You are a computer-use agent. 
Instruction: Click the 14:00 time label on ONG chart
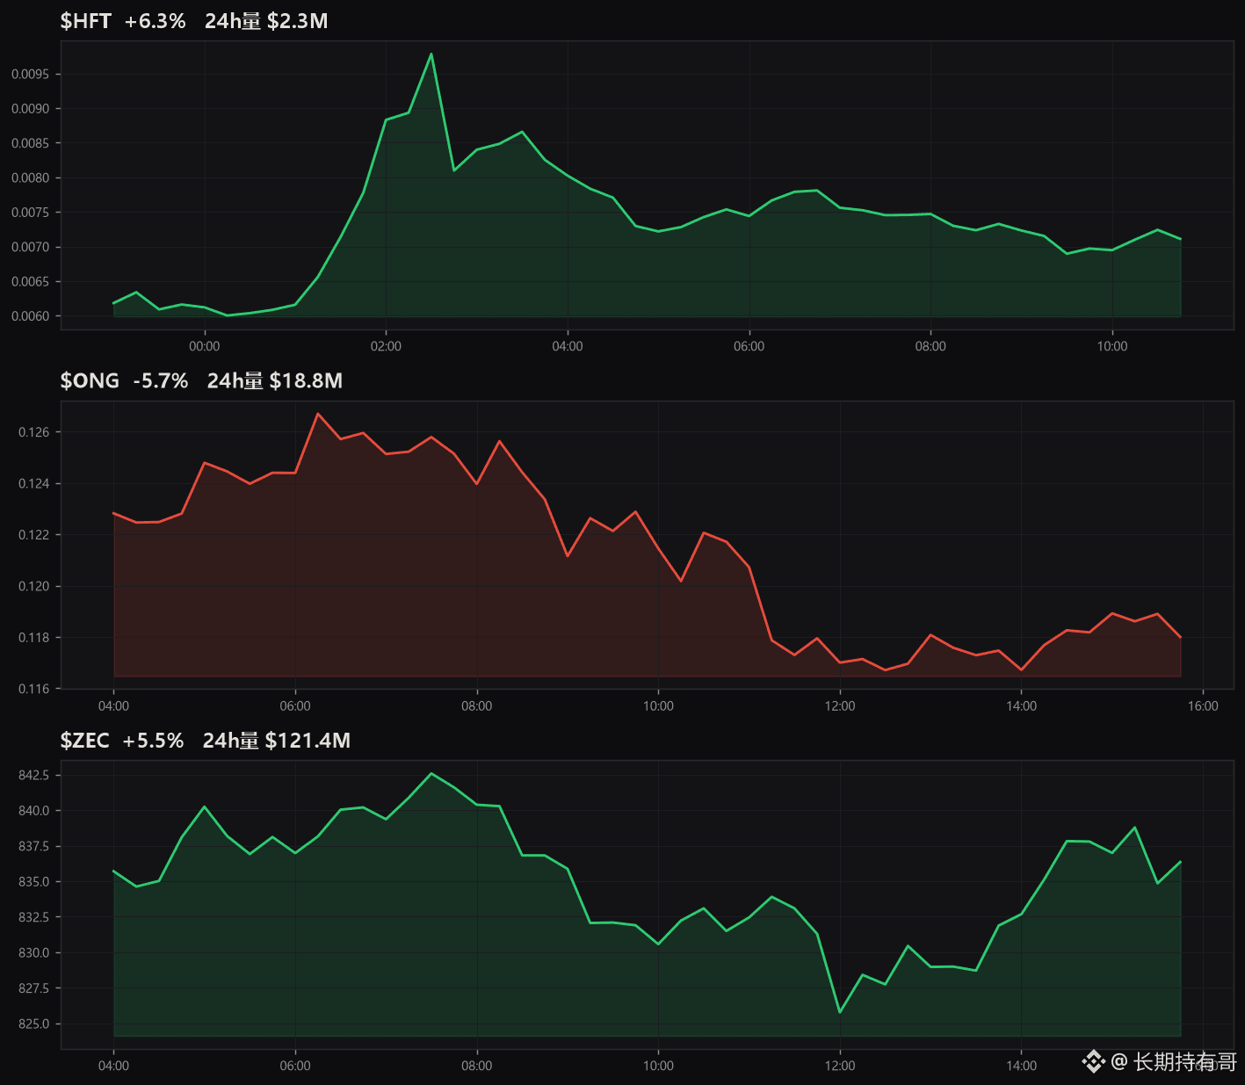[x=1022, y=706]
